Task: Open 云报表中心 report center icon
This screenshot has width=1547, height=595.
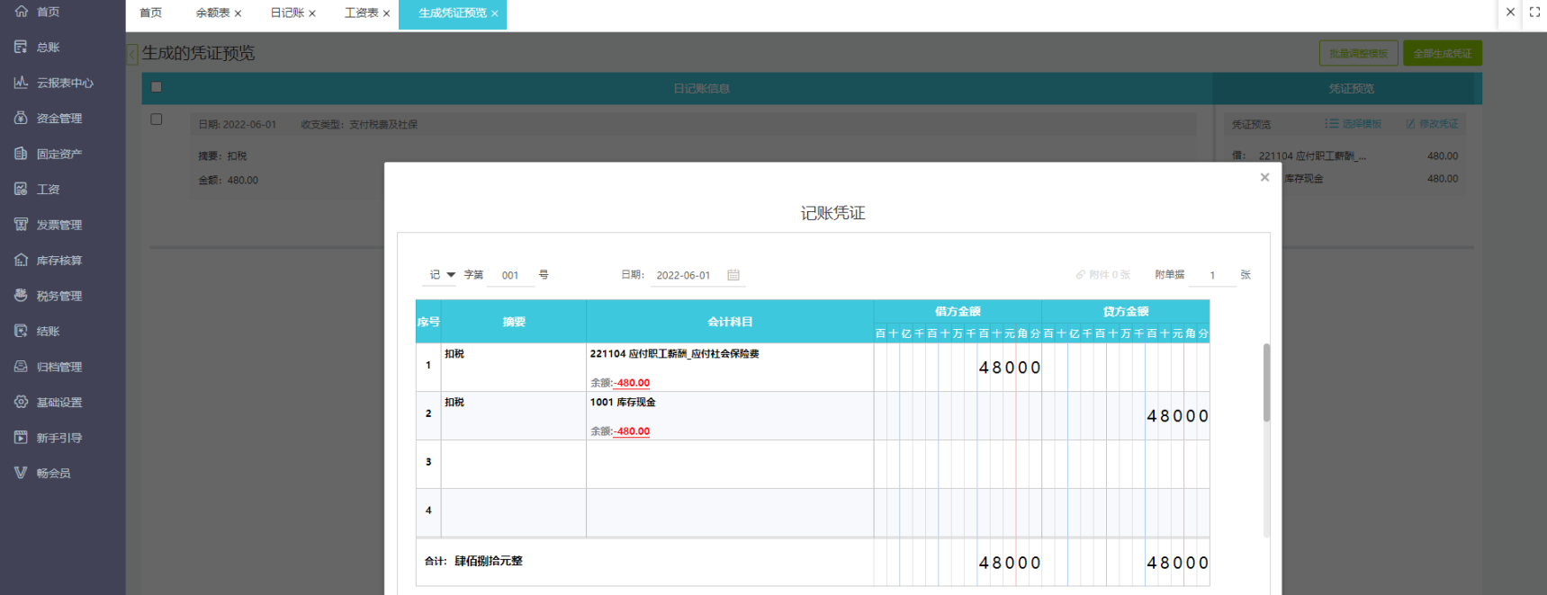Action: (x=21, y=83)
